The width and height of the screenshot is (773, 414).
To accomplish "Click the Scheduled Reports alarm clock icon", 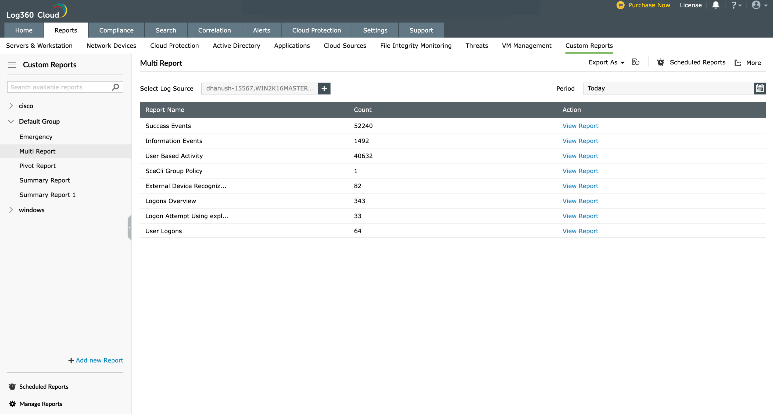I will point(660,62).
